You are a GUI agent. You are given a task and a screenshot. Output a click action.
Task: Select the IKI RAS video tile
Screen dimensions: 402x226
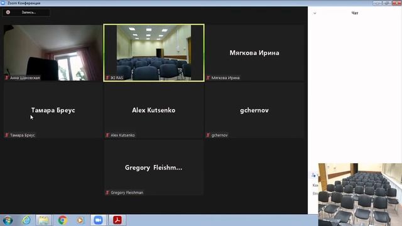click(x=154, y=53)
